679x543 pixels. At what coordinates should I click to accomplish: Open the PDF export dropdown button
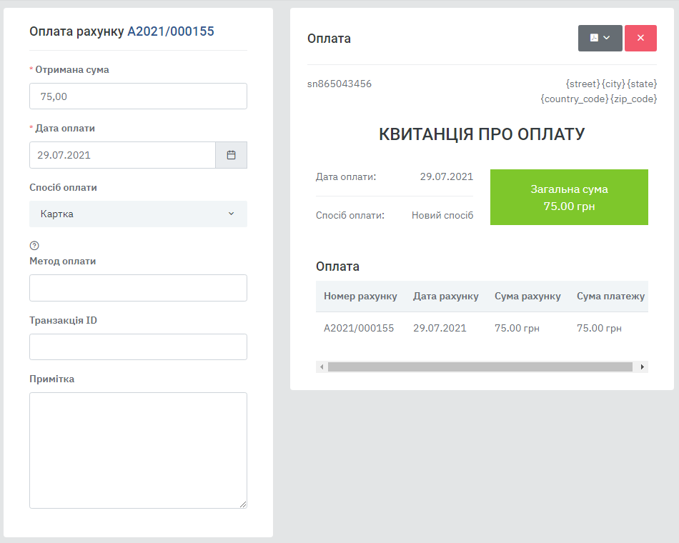coord(600,38)
